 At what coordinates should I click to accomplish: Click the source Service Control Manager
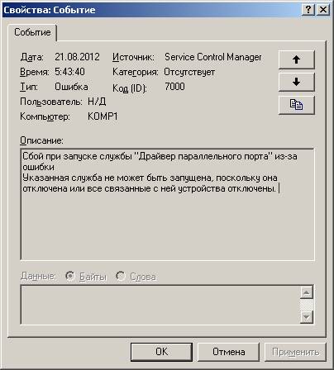click(x=213, y=57)
